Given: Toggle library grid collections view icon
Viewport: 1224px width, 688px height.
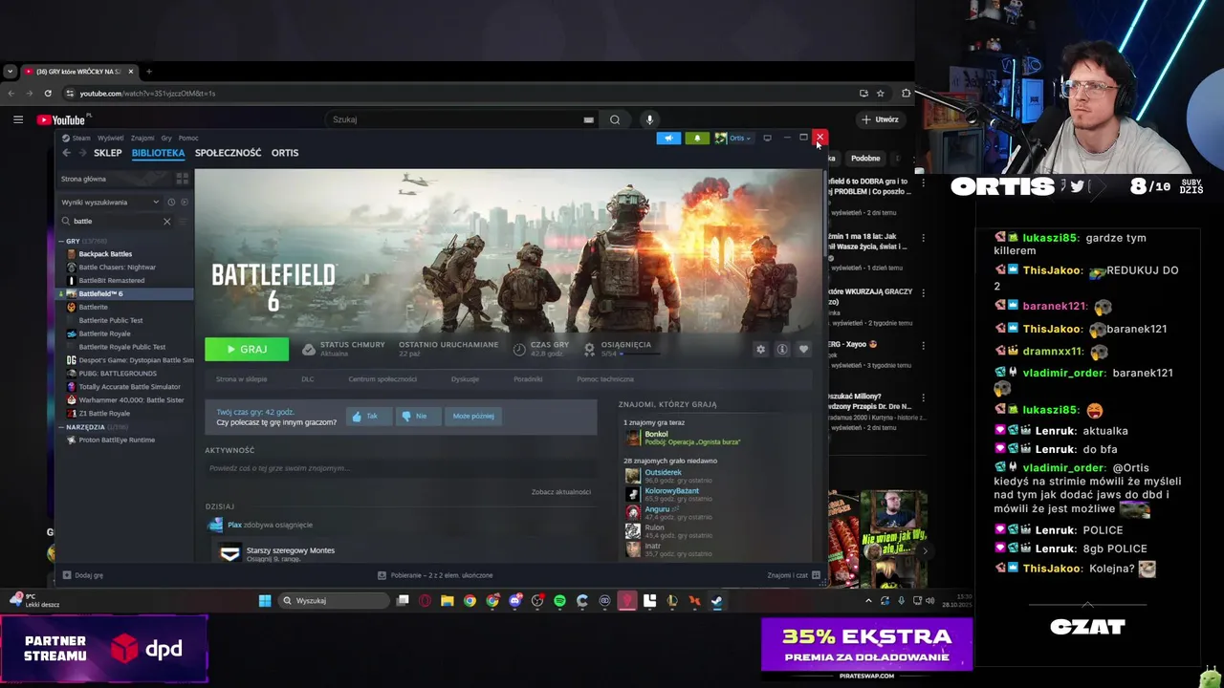Looking at the screenshot, I should [x=182, y=179].
